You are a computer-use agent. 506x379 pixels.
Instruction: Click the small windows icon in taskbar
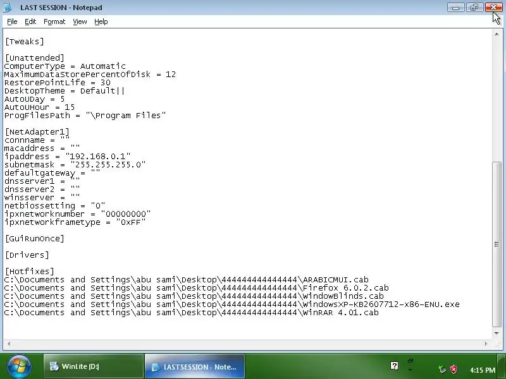point(410,361)
